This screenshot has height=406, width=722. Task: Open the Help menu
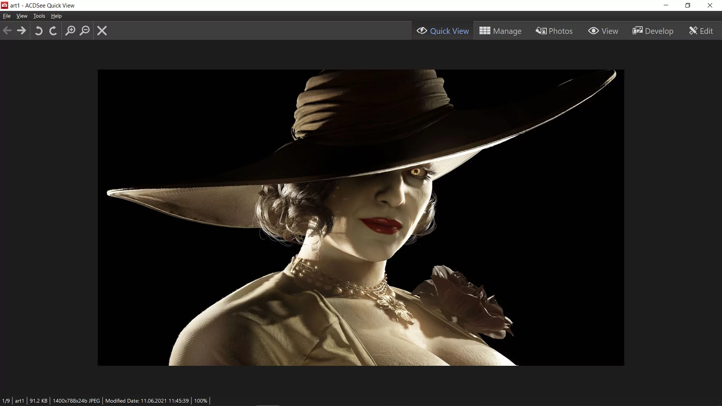pos(56,16)
